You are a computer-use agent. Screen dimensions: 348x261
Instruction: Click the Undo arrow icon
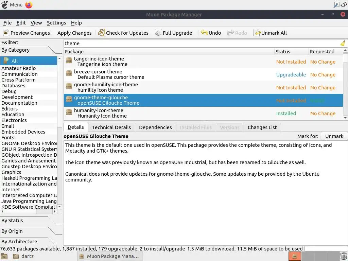(x=204, y=33)
